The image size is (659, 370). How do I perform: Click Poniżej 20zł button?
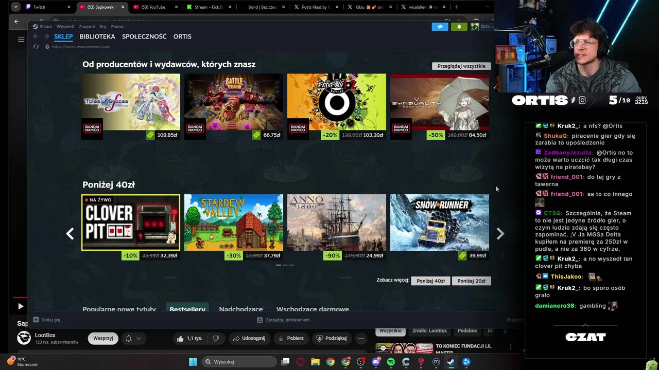[471, 281]
